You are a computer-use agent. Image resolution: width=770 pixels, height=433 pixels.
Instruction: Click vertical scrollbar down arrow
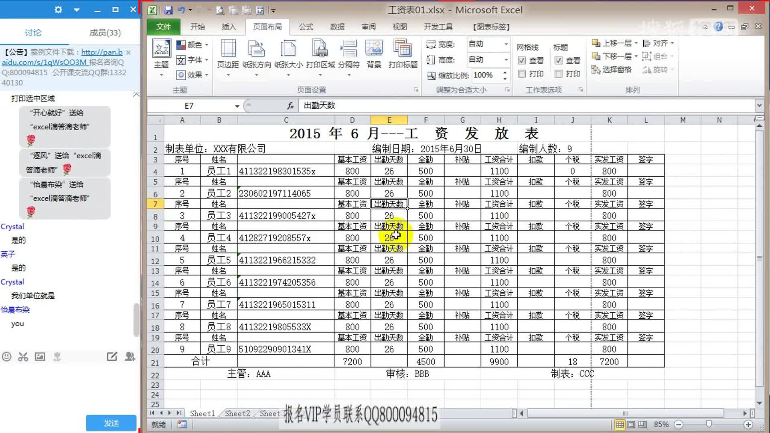tap(759, 403)
